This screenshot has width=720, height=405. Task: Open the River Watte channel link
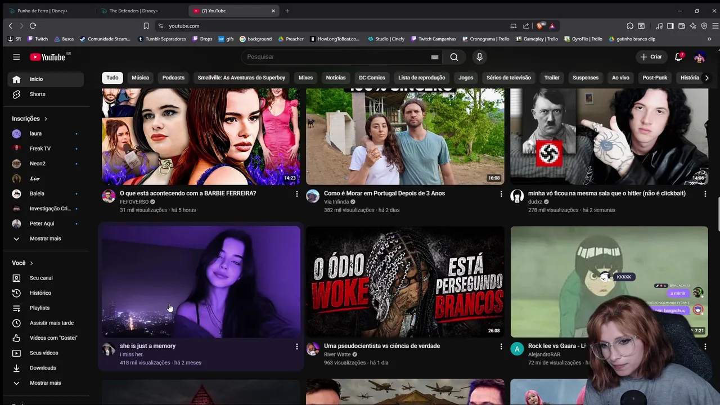point(337,355)
